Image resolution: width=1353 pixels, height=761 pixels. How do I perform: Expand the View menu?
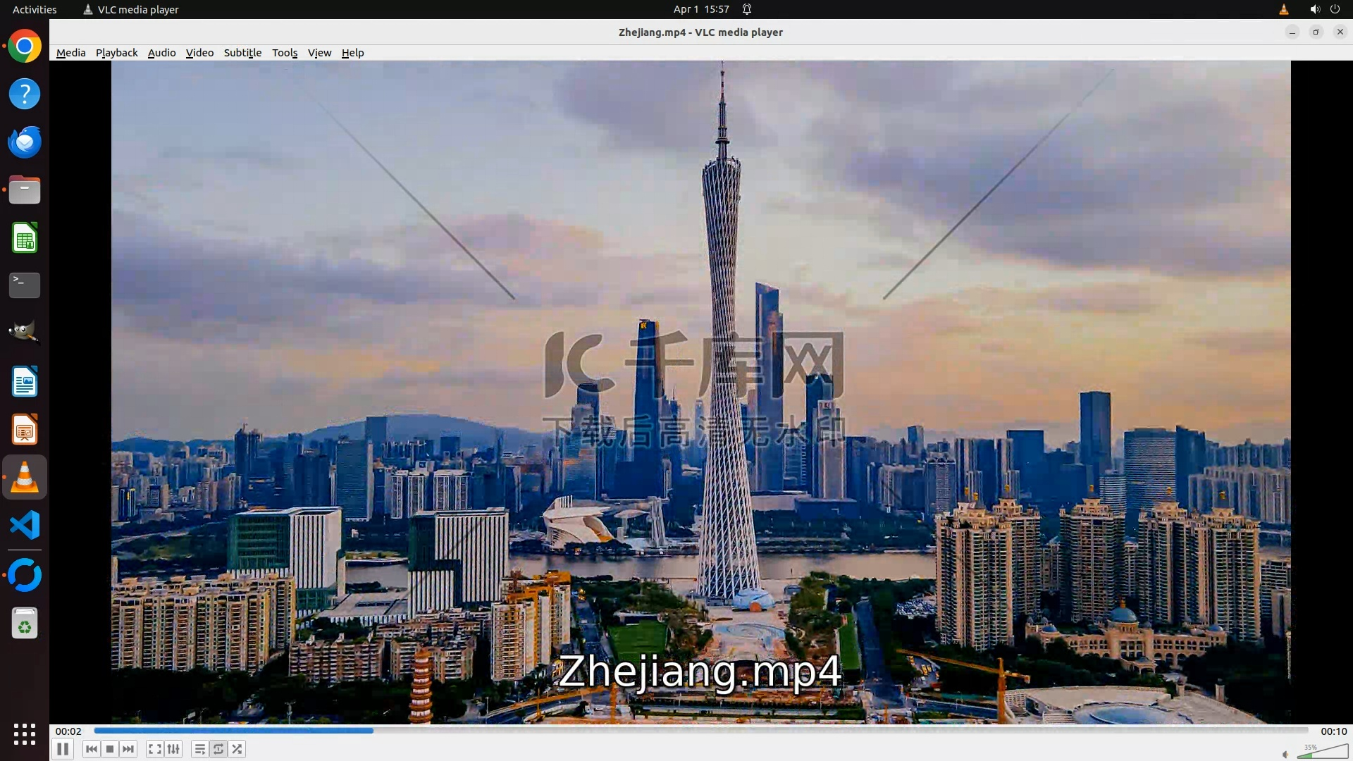pyautogui.click(x=319, y=53)
